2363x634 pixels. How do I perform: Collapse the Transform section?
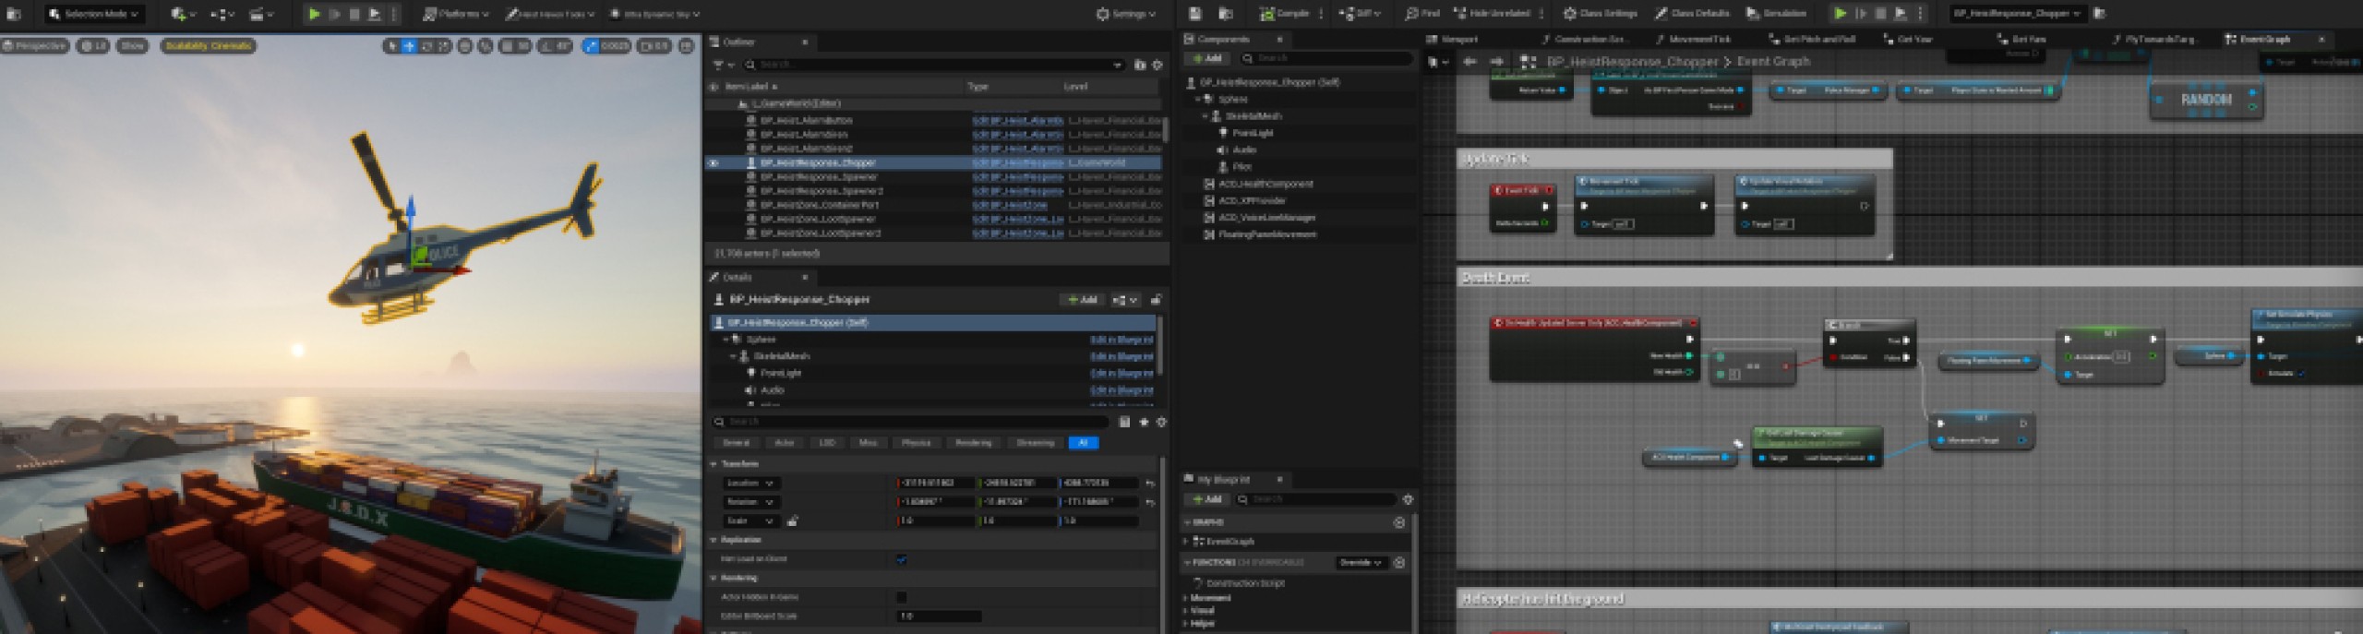[x=714, y=464]
